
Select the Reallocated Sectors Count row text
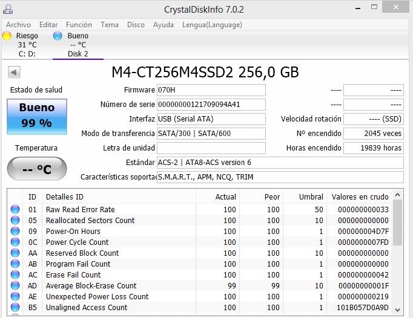[x=90, y=220]
